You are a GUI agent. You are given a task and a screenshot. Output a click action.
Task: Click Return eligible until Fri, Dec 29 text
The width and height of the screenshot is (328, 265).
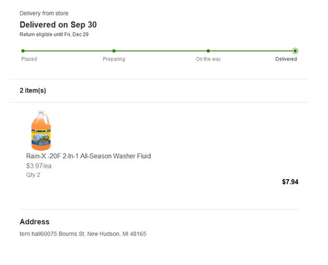tap(54, 34)
